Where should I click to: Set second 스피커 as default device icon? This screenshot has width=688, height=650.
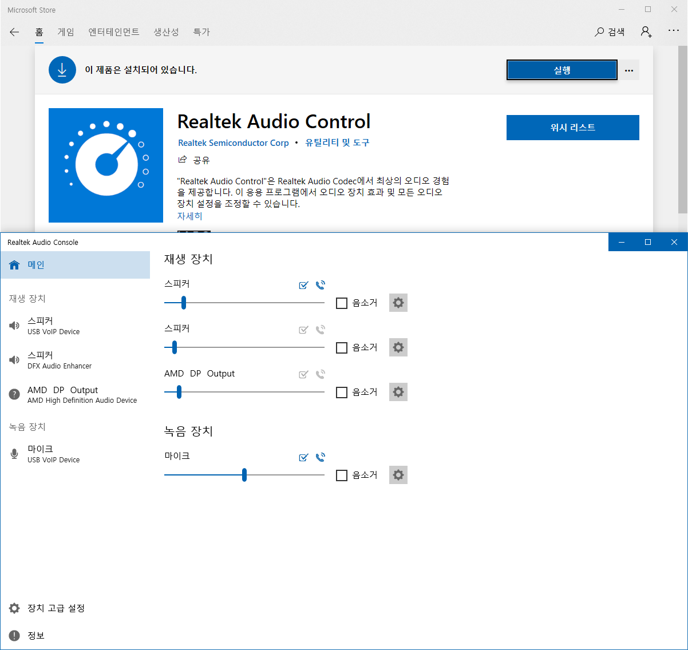[x=304, y=330]
